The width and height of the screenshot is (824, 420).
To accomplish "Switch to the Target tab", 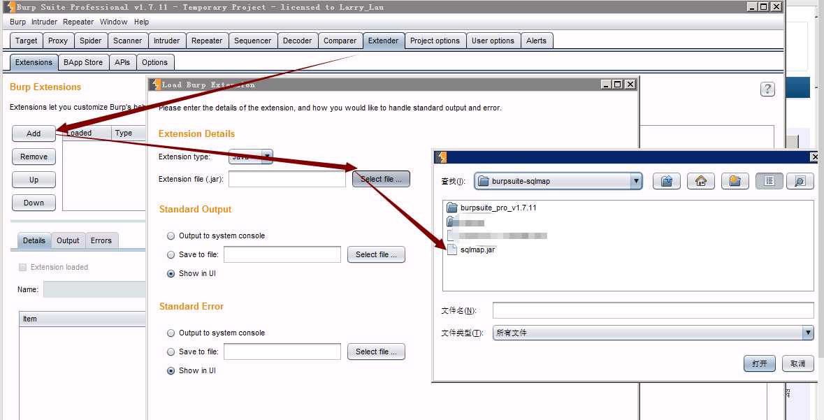I will coord(27,41).
